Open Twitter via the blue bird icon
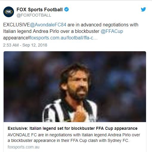The height and width of the screenshot is (152, 152). [143, 9]
